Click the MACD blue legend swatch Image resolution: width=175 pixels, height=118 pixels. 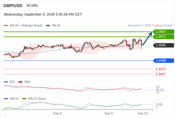pos(6,99)
